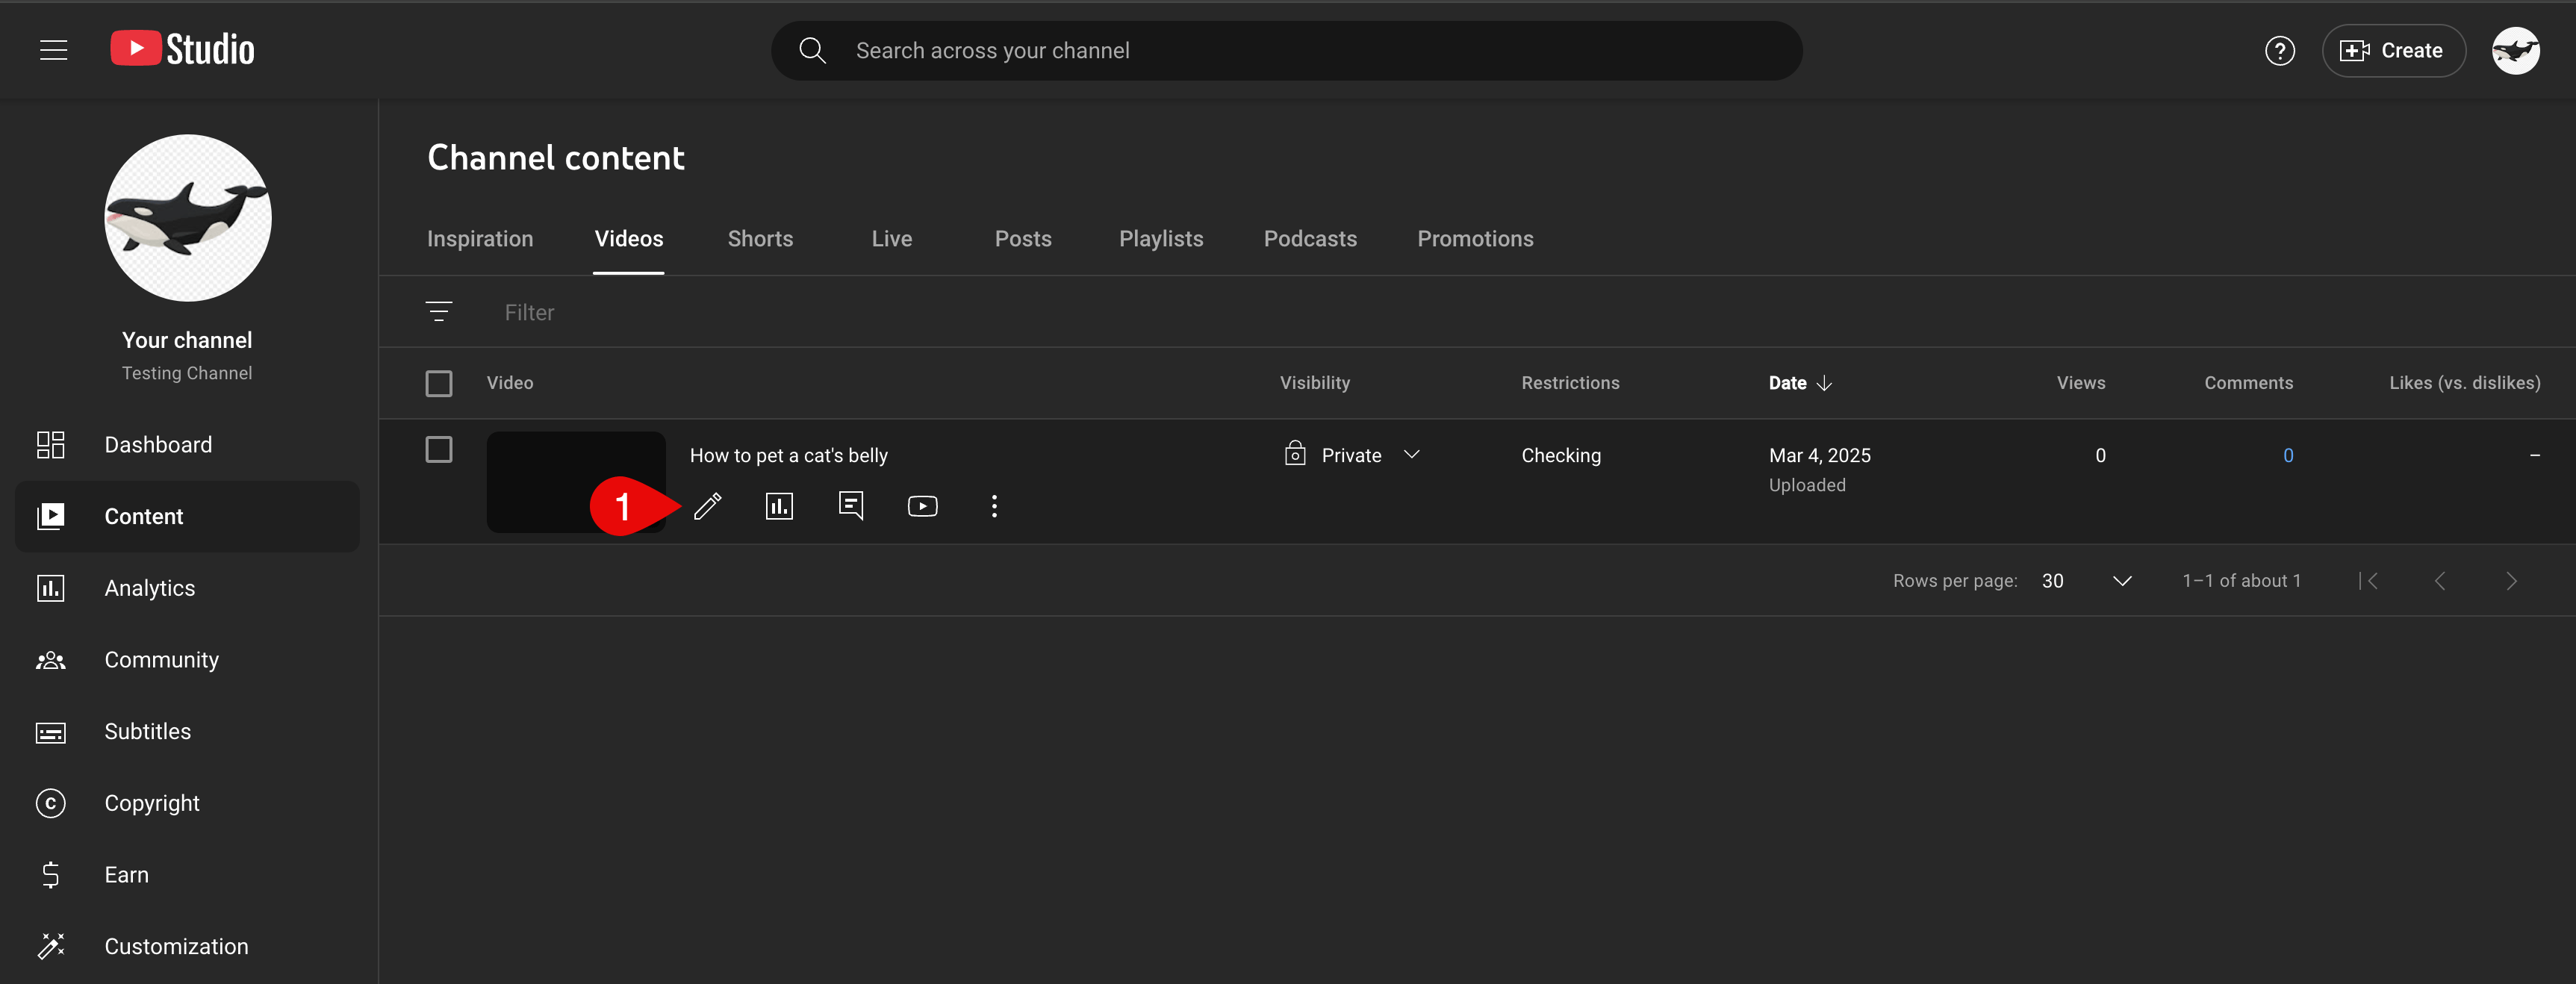Open the comments count link
This screenshot has height=984, width=2576.
(x=2287, y=456)
